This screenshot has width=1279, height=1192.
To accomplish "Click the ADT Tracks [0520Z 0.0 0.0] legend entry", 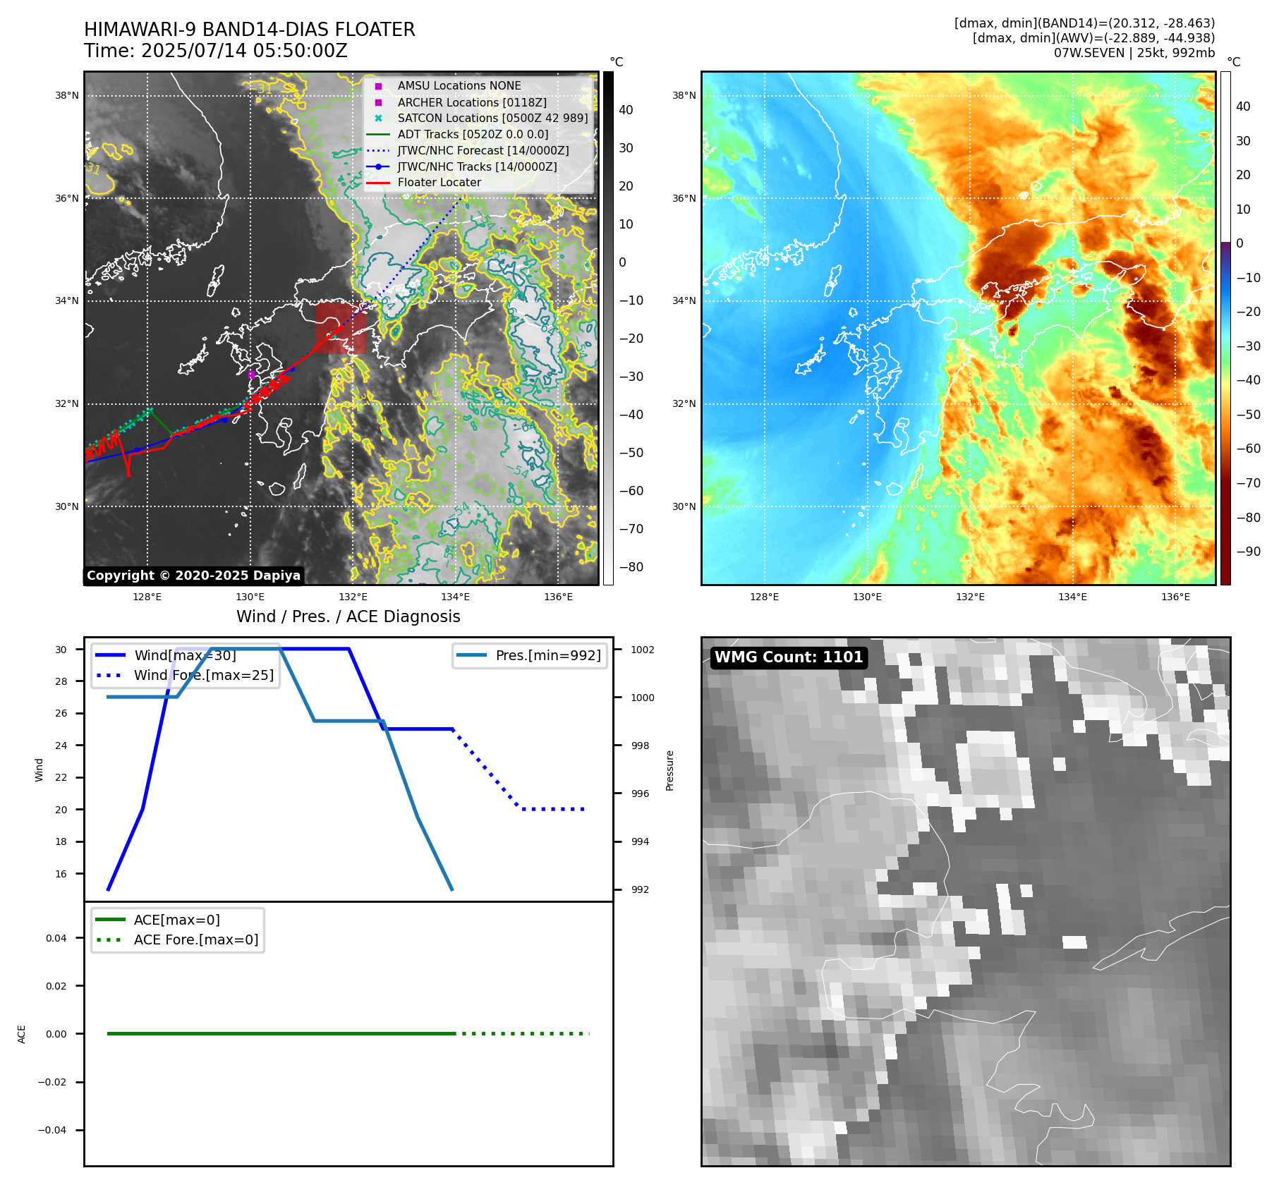I will point(457,134).
